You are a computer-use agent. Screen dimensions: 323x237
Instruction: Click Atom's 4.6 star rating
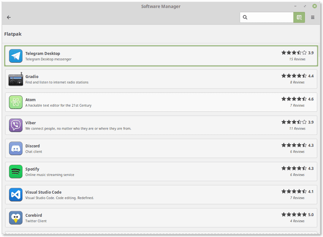click(298, 99)
